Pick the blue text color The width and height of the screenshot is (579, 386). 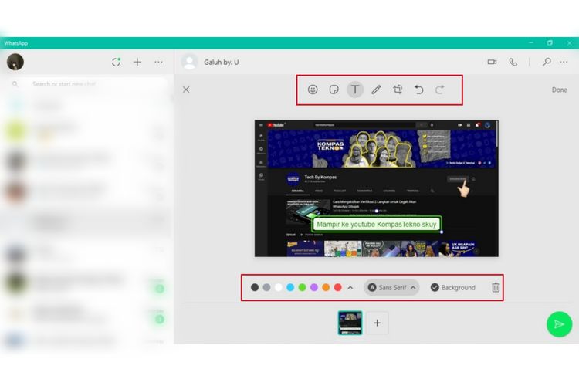click(290, 287)
